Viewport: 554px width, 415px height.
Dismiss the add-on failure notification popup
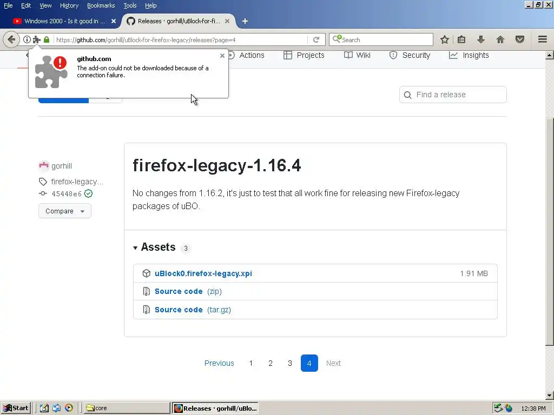222,56
